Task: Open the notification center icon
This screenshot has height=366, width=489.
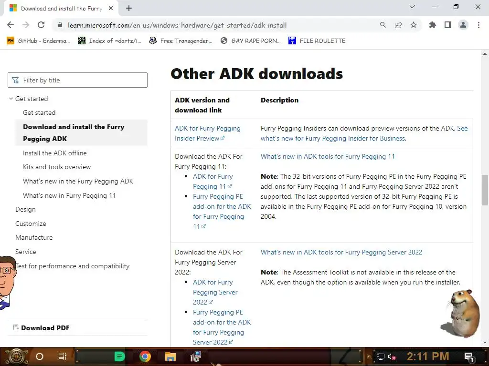Action: pyautogui.click(x=469, y=356)
